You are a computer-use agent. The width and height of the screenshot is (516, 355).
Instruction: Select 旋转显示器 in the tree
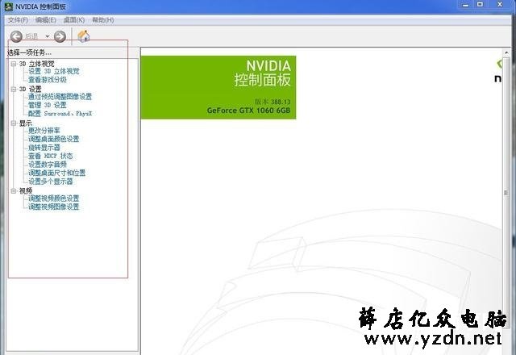44,148
